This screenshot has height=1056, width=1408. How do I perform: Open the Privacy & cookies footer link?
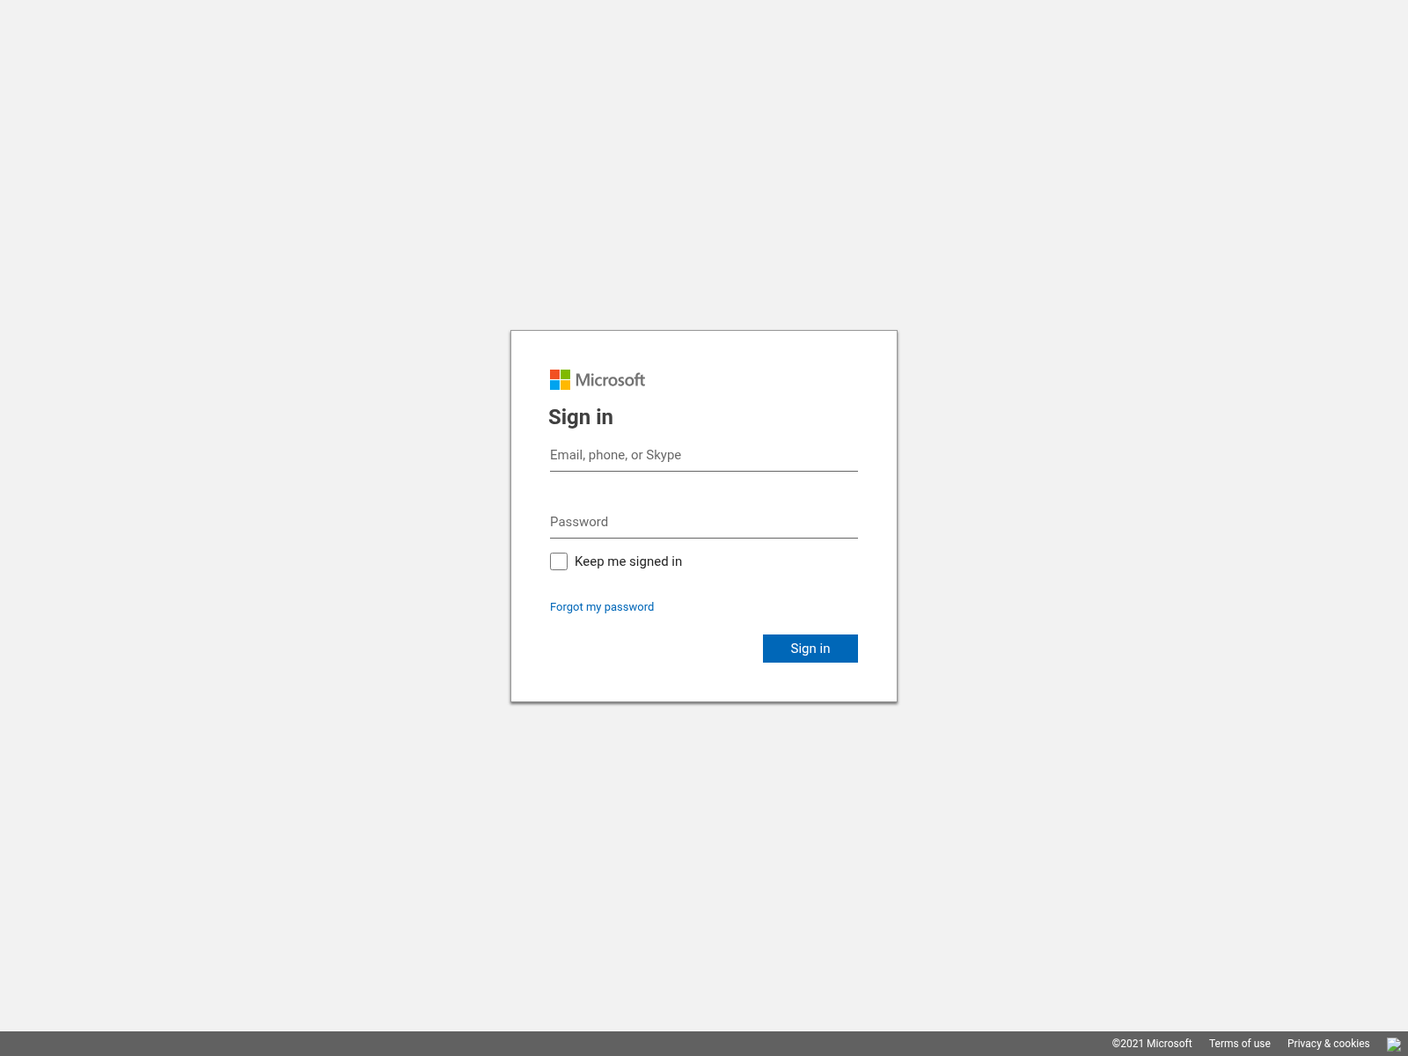coord(1328,1044)
